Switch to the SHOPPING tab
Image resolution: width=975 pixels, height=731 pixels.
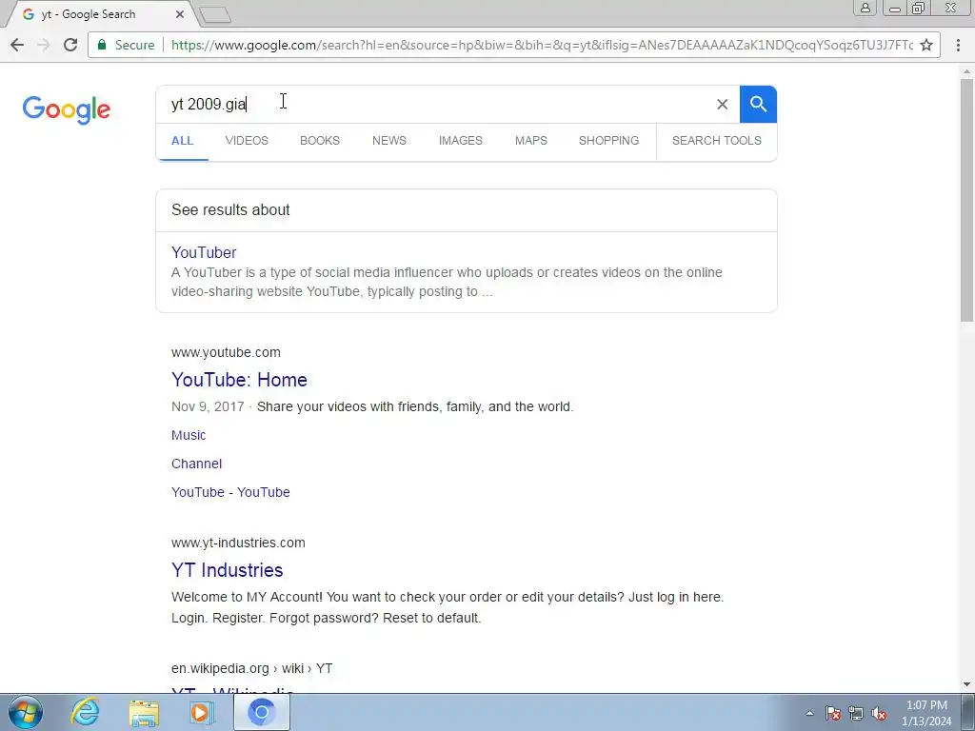608,141
